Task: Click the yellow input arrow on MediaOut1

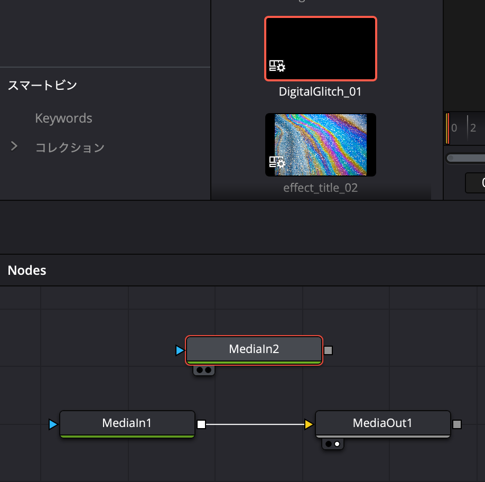Action: (309, 424)
